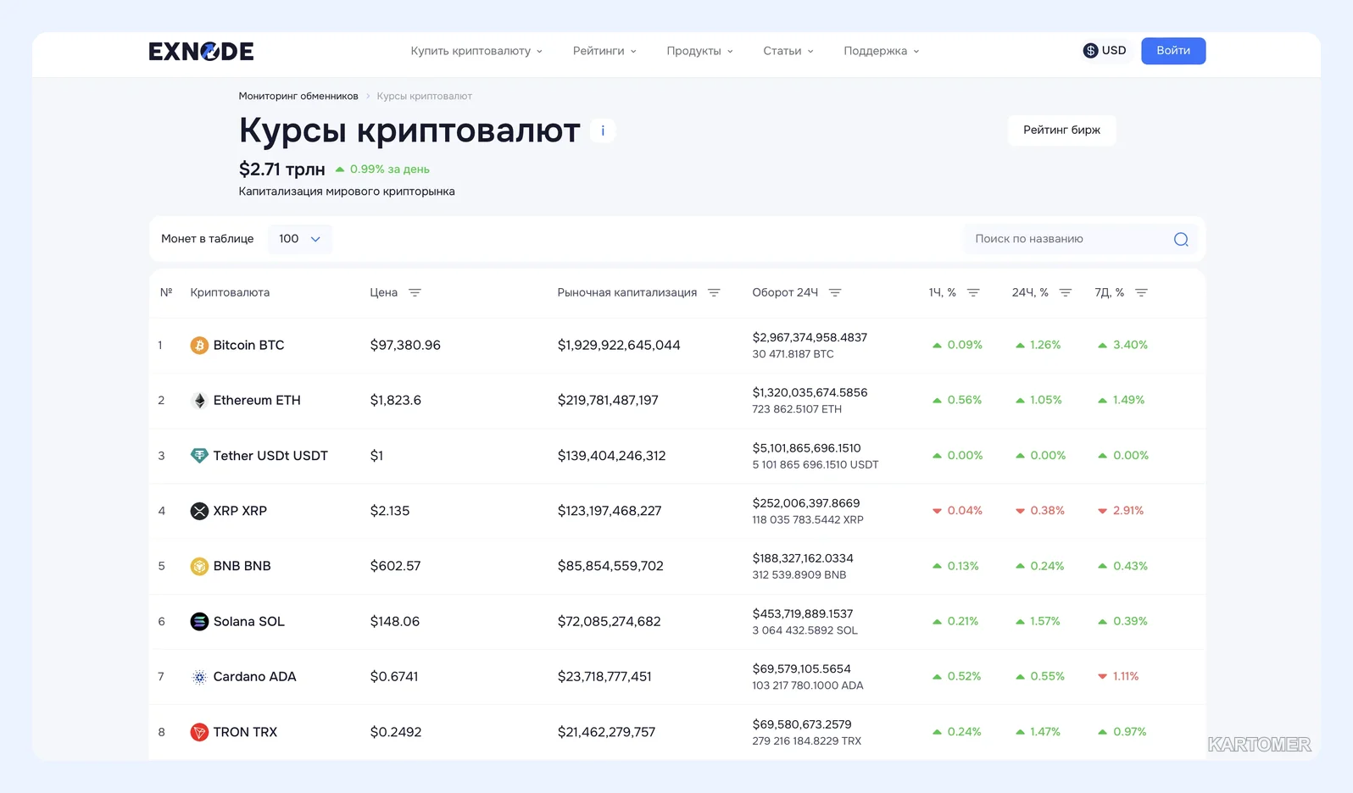Screen dimensions: 1353x793
Task: Go to EXNODE logo homepage
Action: coord(201,52)
